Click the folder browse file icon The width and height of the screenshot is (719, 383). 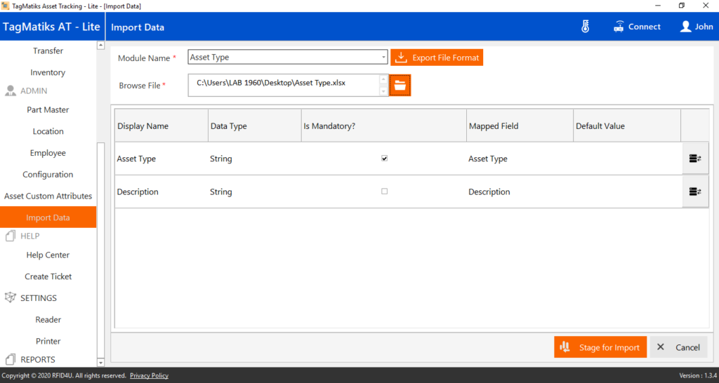coord(400,85)
